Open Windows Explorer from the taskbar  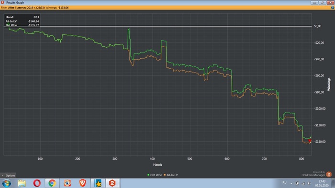pos(22,183)
